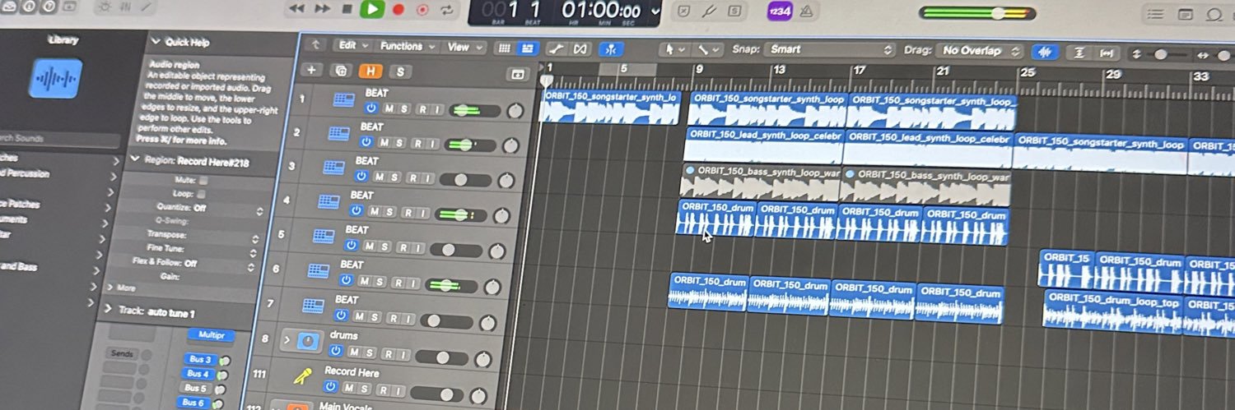
Task: Mute BEAT track 1
Action: (388, 108)
